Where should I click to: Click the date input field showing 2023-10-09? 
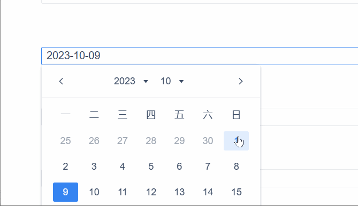click(x=200, y=56)
